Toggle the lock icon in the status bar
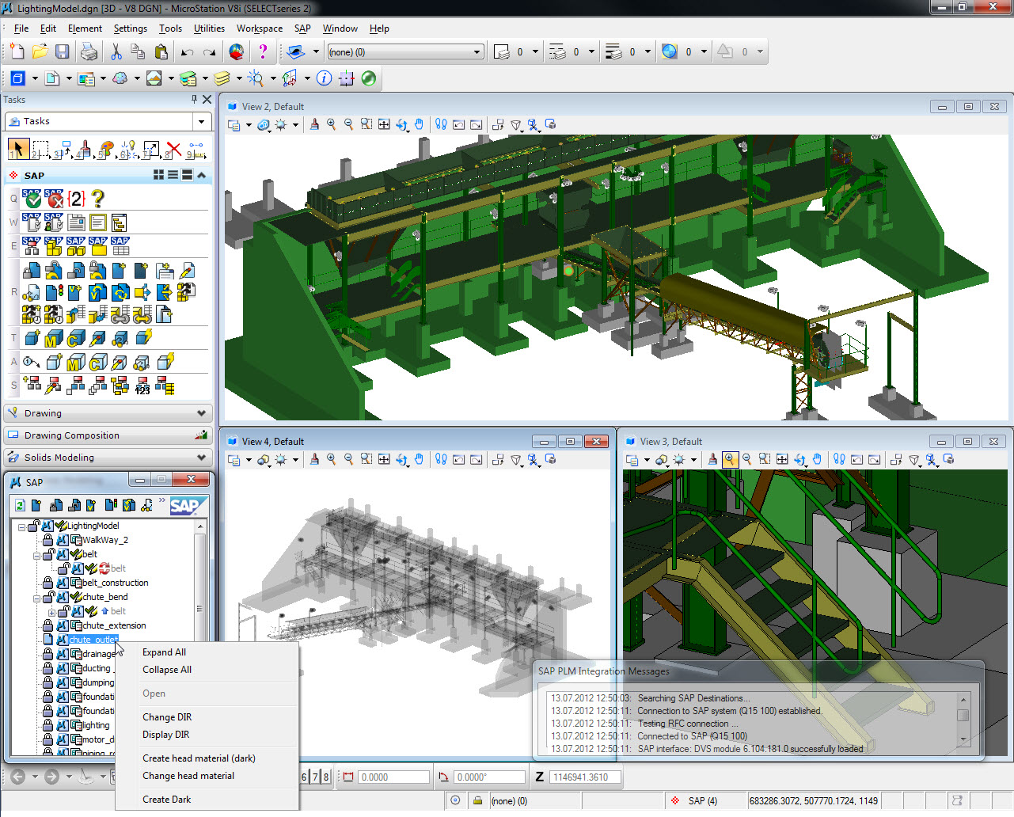This screenshot has width=1014, height=817. tap(477, 800)
